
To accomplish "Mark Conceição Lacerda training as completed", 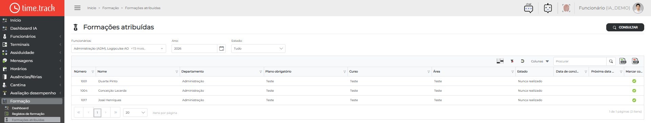I will point(634,91).
